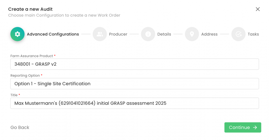The width and height of the screenshot is (269, 140).
Task: Click the Title field label
Action: pos(14,95)
